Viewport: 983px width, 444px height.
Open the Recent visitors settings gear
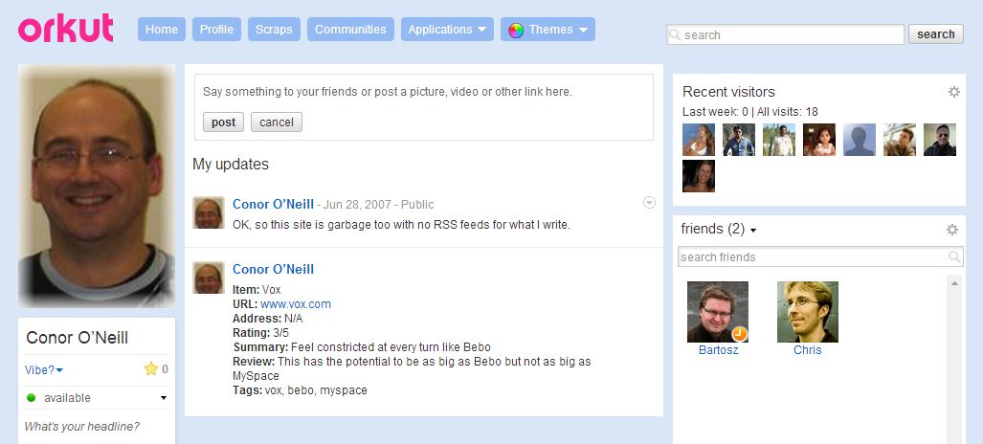(953, 92)
